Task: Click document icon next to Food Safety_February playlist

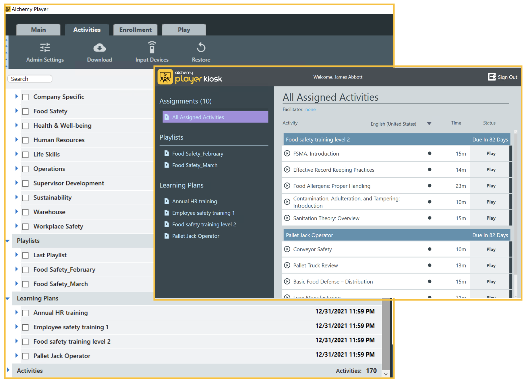Action: click(167, 153)
